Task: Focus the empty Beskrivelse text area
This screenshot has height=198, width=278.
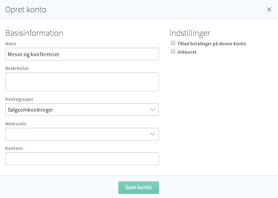Action: click(x=82, y=82)
